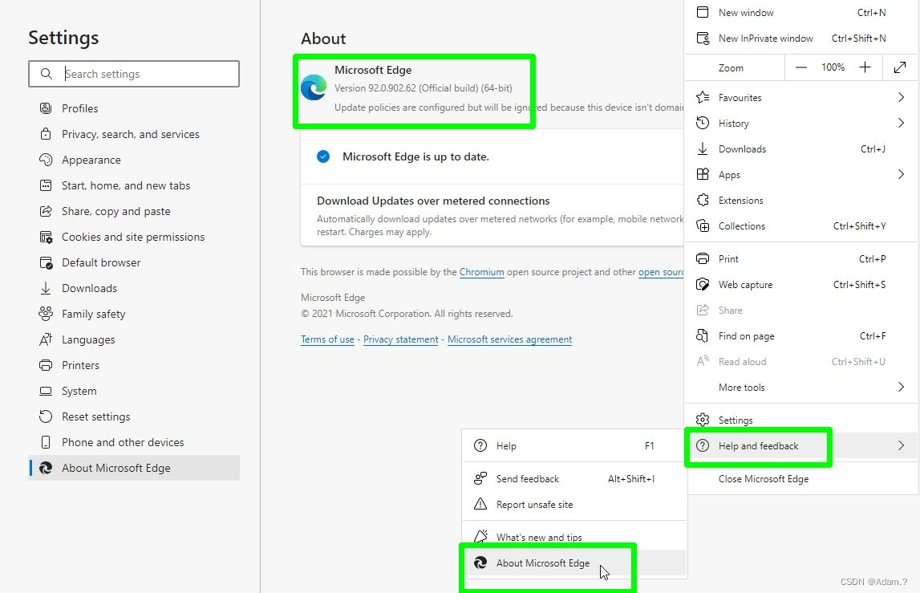920x593 pixels.
Task: Increase zoom with the plus button
Action: click(865, 67)
